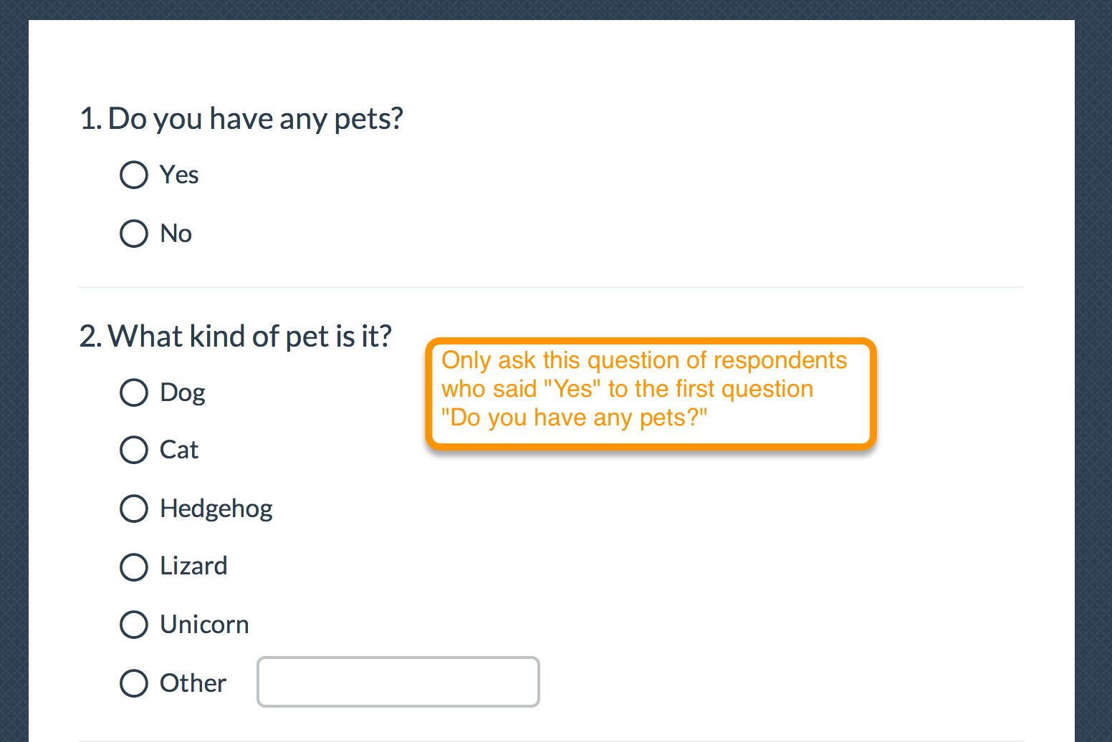The image size is (1112, 742).
Task: Click the 'Yes' answer label text
Action: 179,175
